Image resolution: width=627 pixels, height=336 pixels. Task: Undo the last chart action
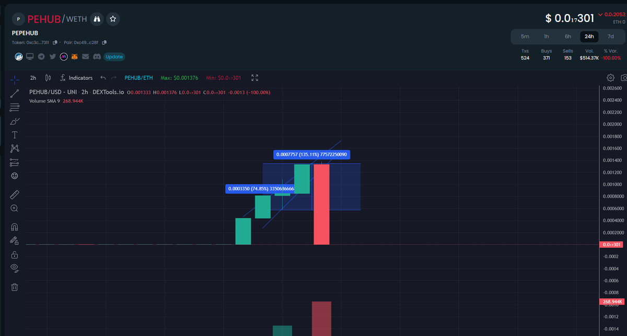pyautogui.click(x=103, y=78)
